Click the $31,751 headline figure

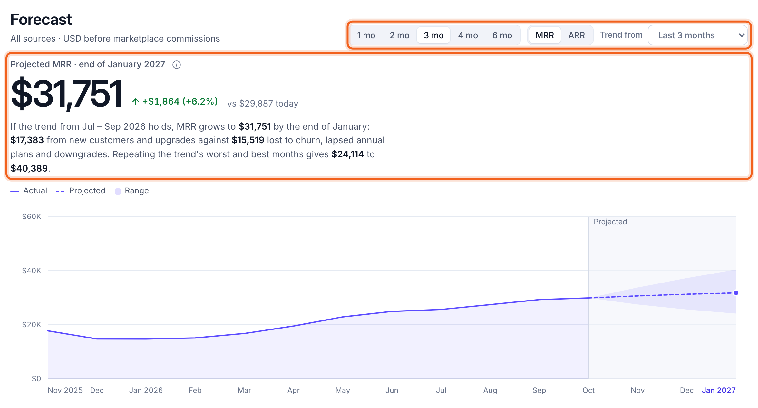coord(66,94)
